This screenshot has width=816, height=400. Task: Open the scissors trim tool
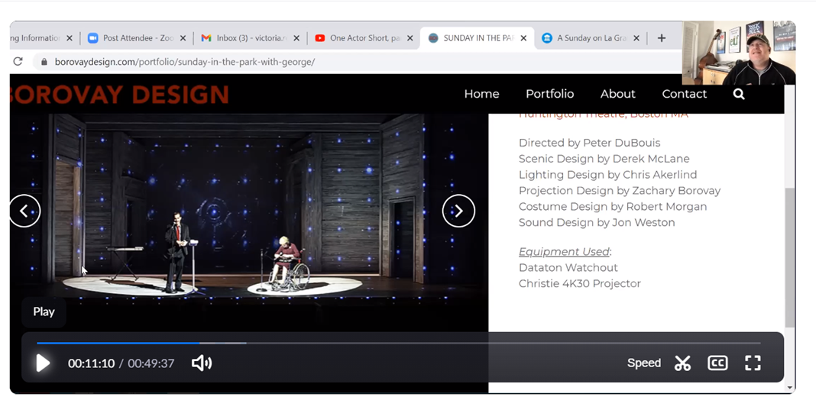(x=682, y=363)
